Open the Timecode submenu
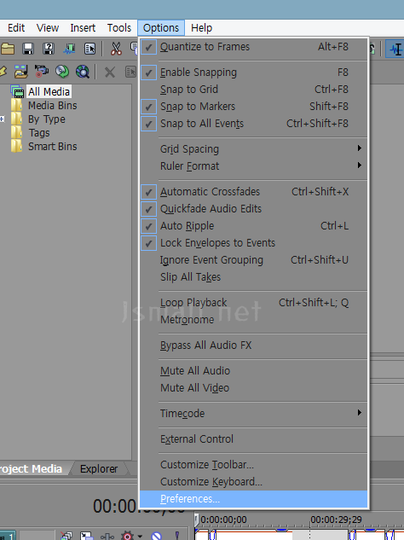404x540 pixels. 254,413
